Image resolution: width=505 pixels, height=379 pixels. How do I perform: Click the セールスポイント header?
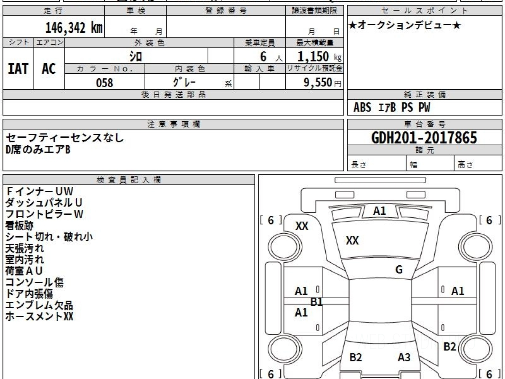coord(425,11)
